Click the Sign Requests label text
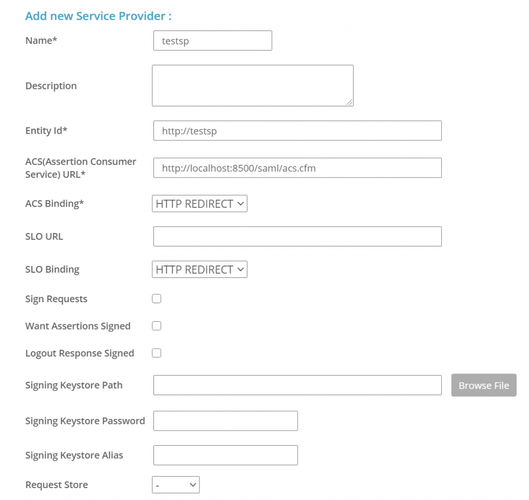This screenshot has width=529, height=500. [56, 299]
